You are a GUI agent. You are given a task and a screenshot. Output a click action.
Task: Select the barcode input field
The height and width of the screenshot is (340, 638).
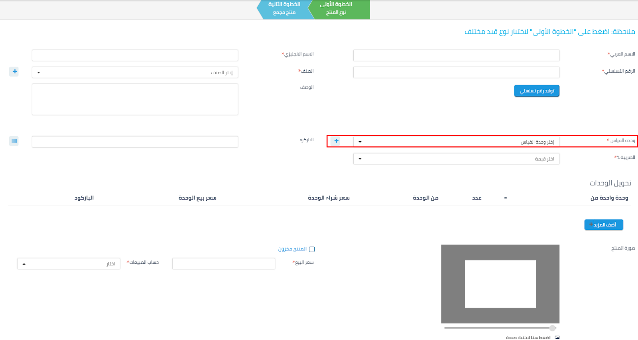[x=135, y=142]
